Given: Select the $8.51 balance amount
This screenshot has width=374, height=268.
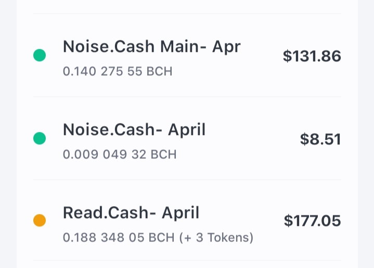Looking at the screenshot, I should (320, 139).
